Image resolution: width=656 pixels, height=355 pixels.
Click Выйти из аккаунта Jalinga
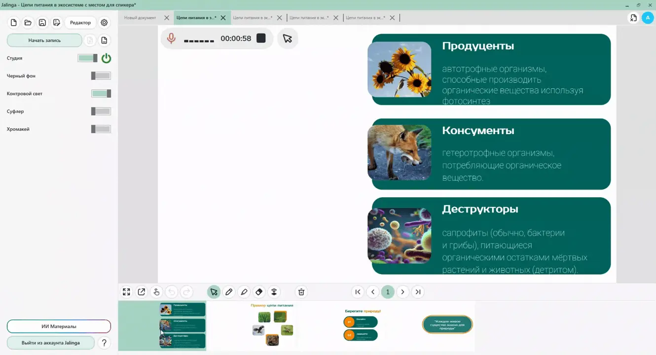[50, 343]
